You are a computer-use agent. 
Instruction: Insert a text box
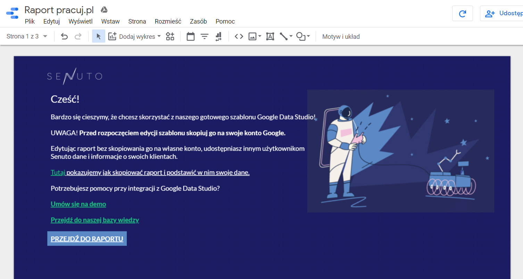tap(270, 36)
